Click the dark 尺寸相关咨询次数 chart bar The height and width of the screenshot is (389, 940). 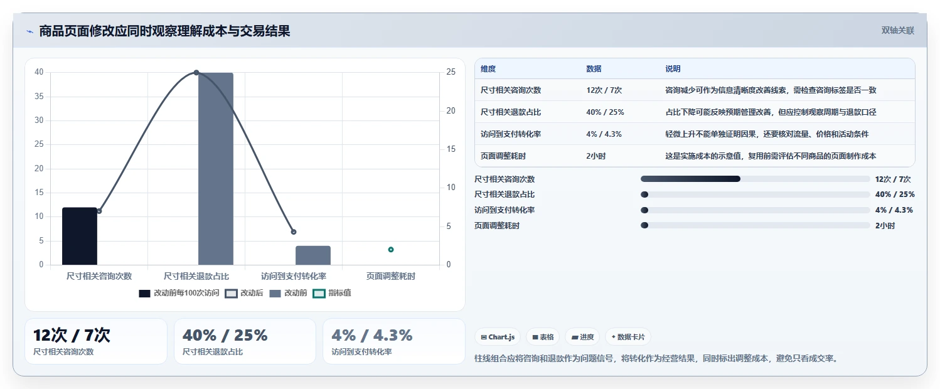tap(80, 236)
